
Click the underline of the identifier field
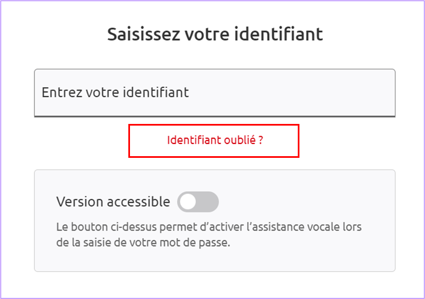tap(214, 116)
